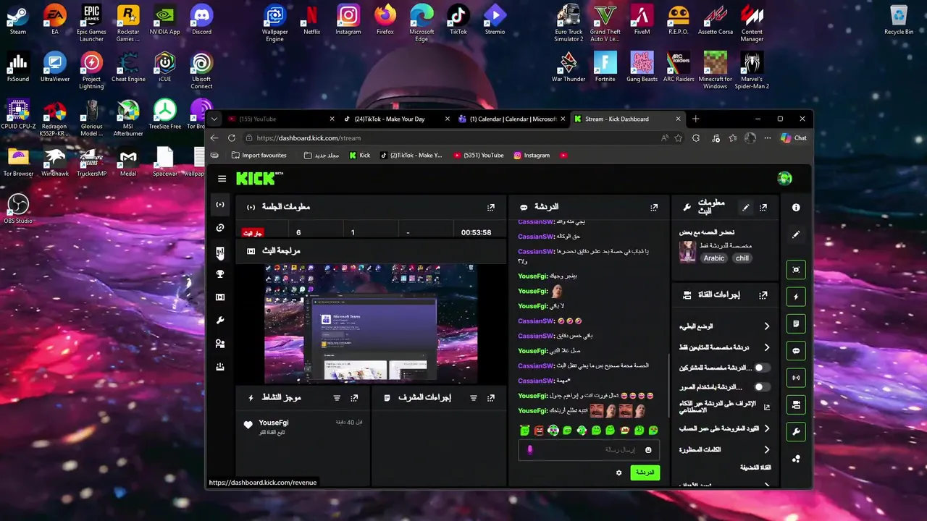Pop out the session info panel
Screen dimensions: 927x521
click(491, 207)
